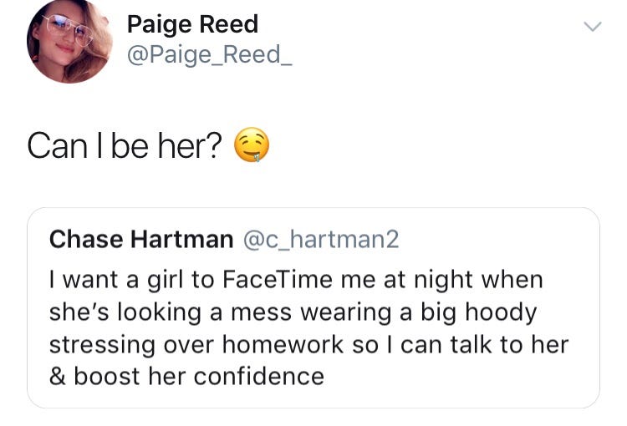Select the "Can I be her?" tweet text

pos(124,145)
